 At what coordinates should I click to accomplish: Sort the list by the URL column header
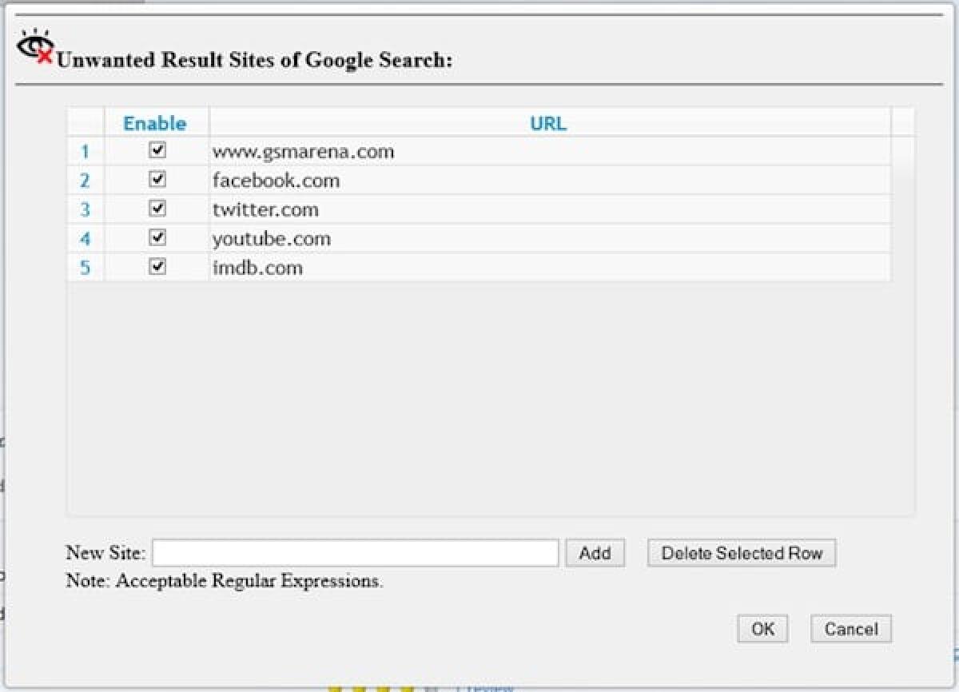[547, 123]
